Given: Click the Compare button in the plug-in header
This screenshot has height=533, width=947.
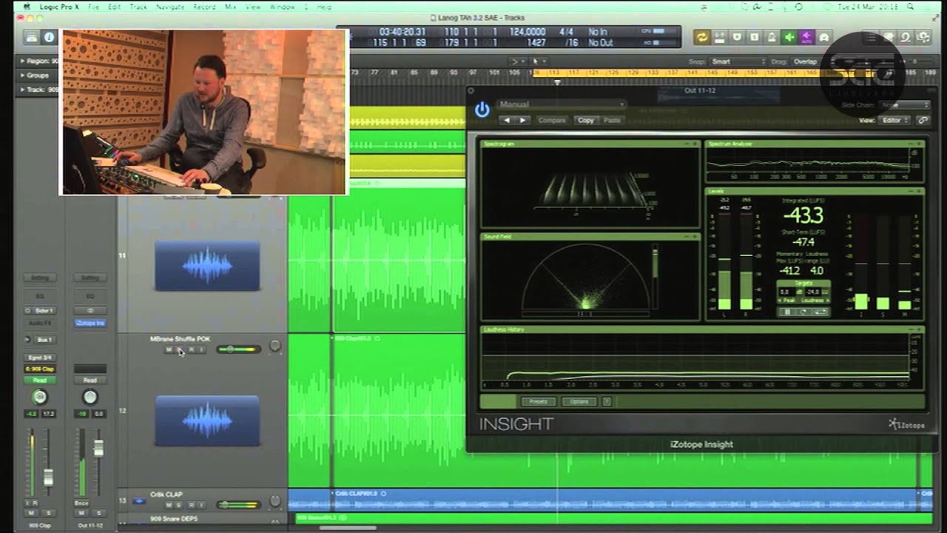Looking at the screenshot, I should (x=552, y=120).
